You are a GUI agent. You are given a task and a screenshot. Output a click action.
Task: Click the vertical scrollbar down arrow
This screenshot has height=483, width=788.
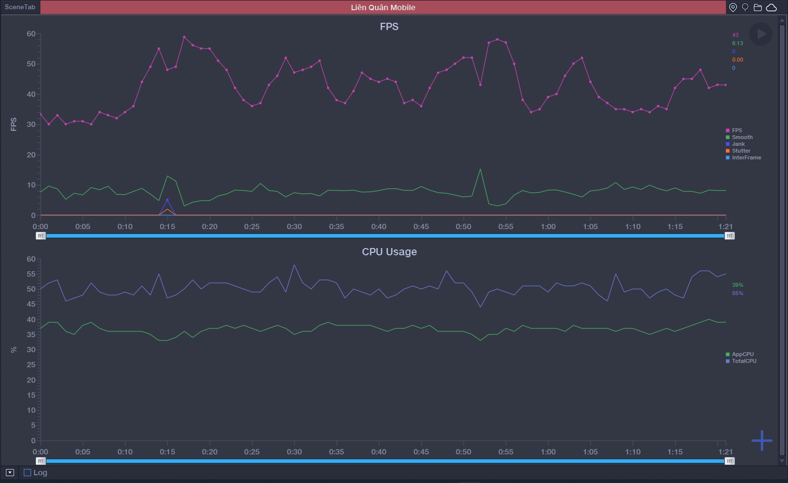coord(782,461)
